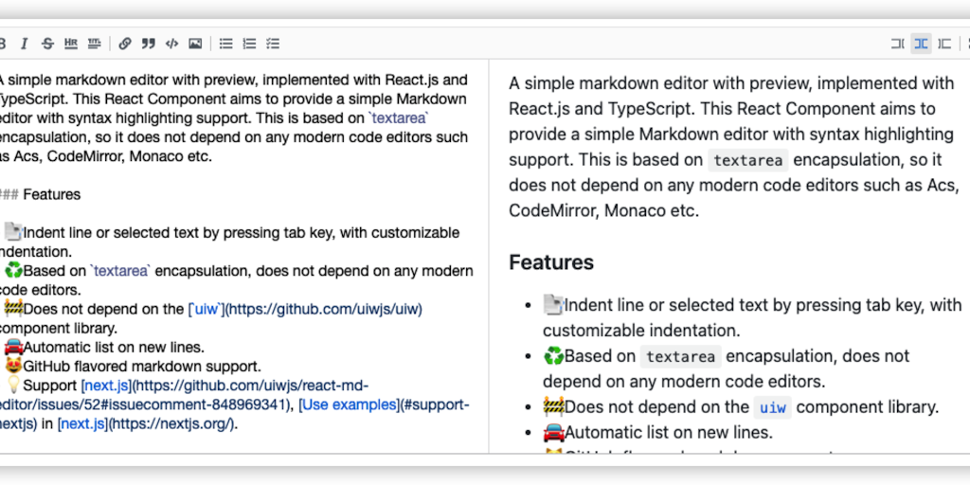This screenshot has height=485, width=970.
Task: Toggle strikethrough text formatting
Action: click(47, 44)
